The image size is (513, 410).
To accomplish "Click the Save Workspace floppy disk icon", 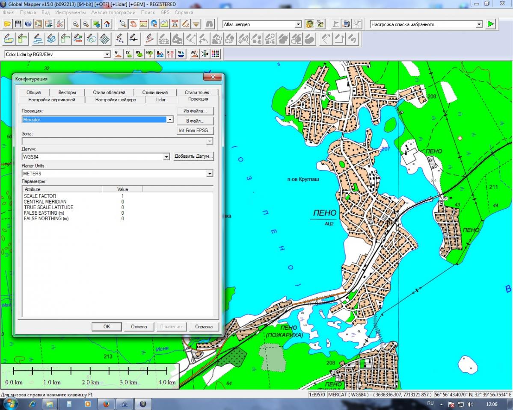I will [18, 24].
